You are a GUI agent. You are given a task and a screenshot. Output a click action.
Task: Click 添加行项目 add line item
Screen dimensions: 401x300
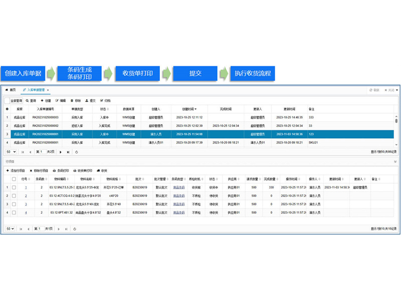pos(7,170)
